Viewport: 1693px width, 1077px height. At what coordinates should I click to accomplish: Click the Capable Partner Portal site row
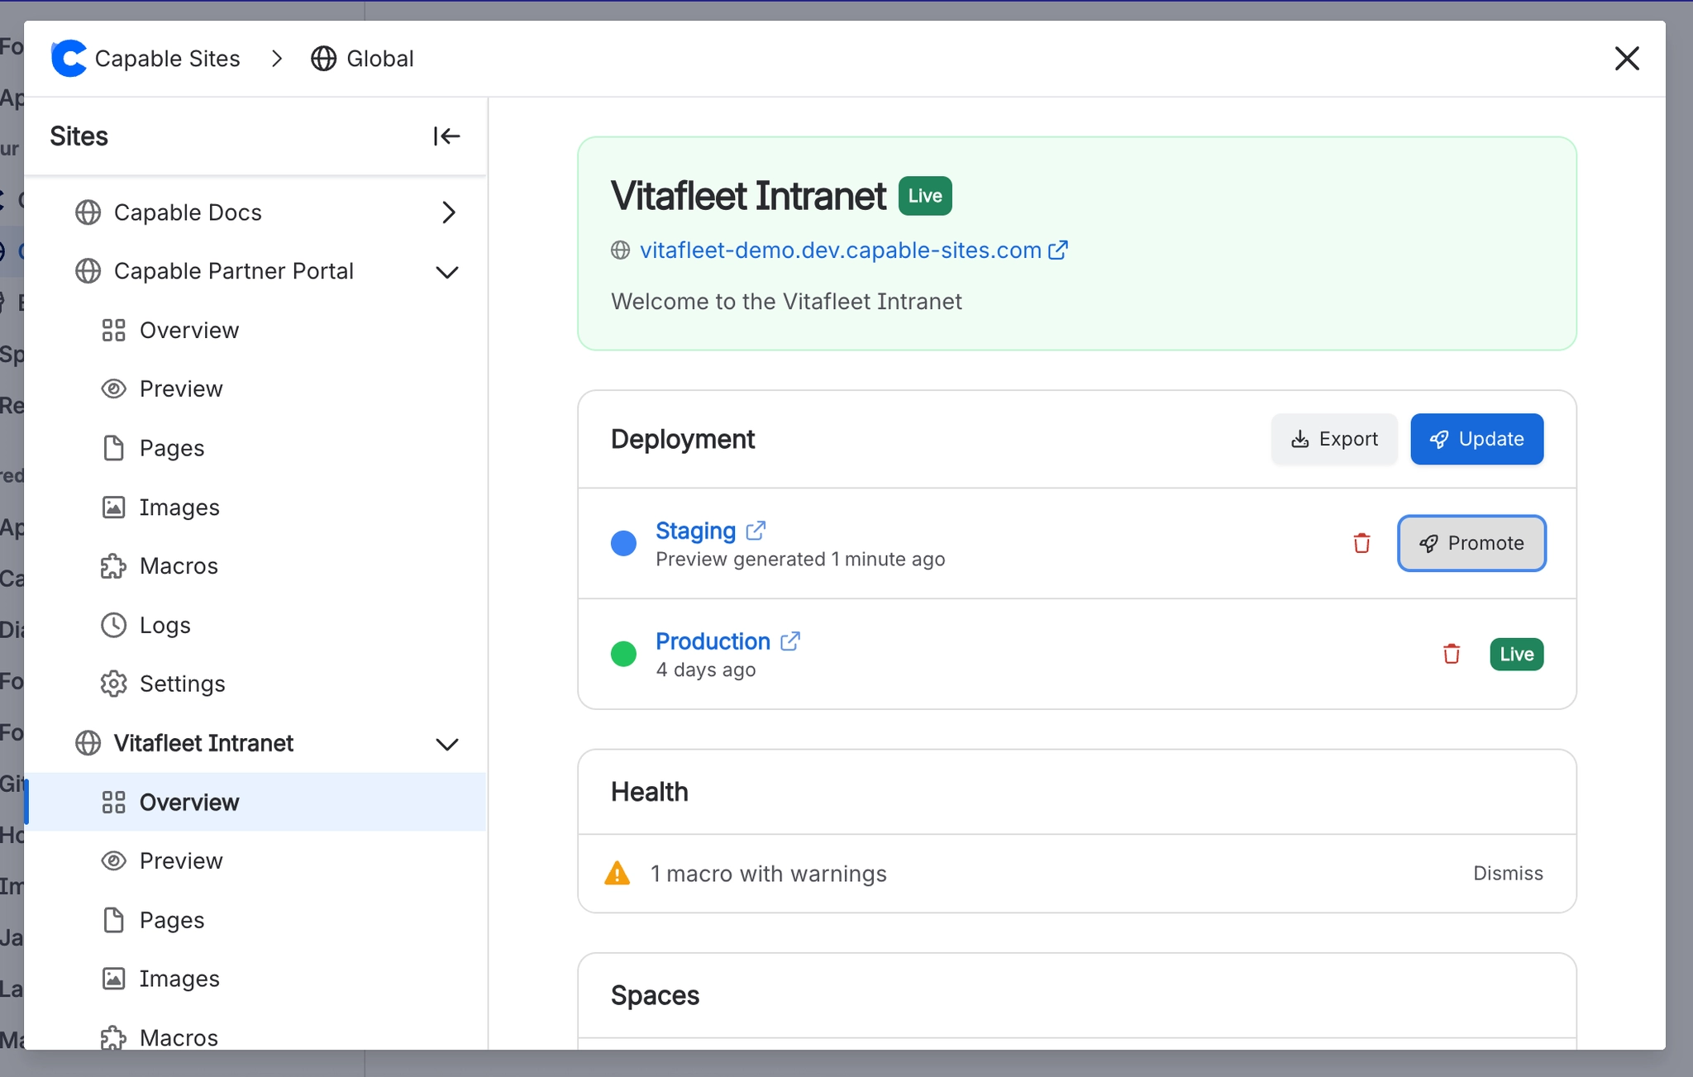(255, 271)
